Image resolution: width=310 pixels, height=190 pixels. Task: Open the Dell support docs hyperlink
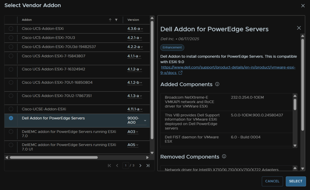click(x=228, y=70)
